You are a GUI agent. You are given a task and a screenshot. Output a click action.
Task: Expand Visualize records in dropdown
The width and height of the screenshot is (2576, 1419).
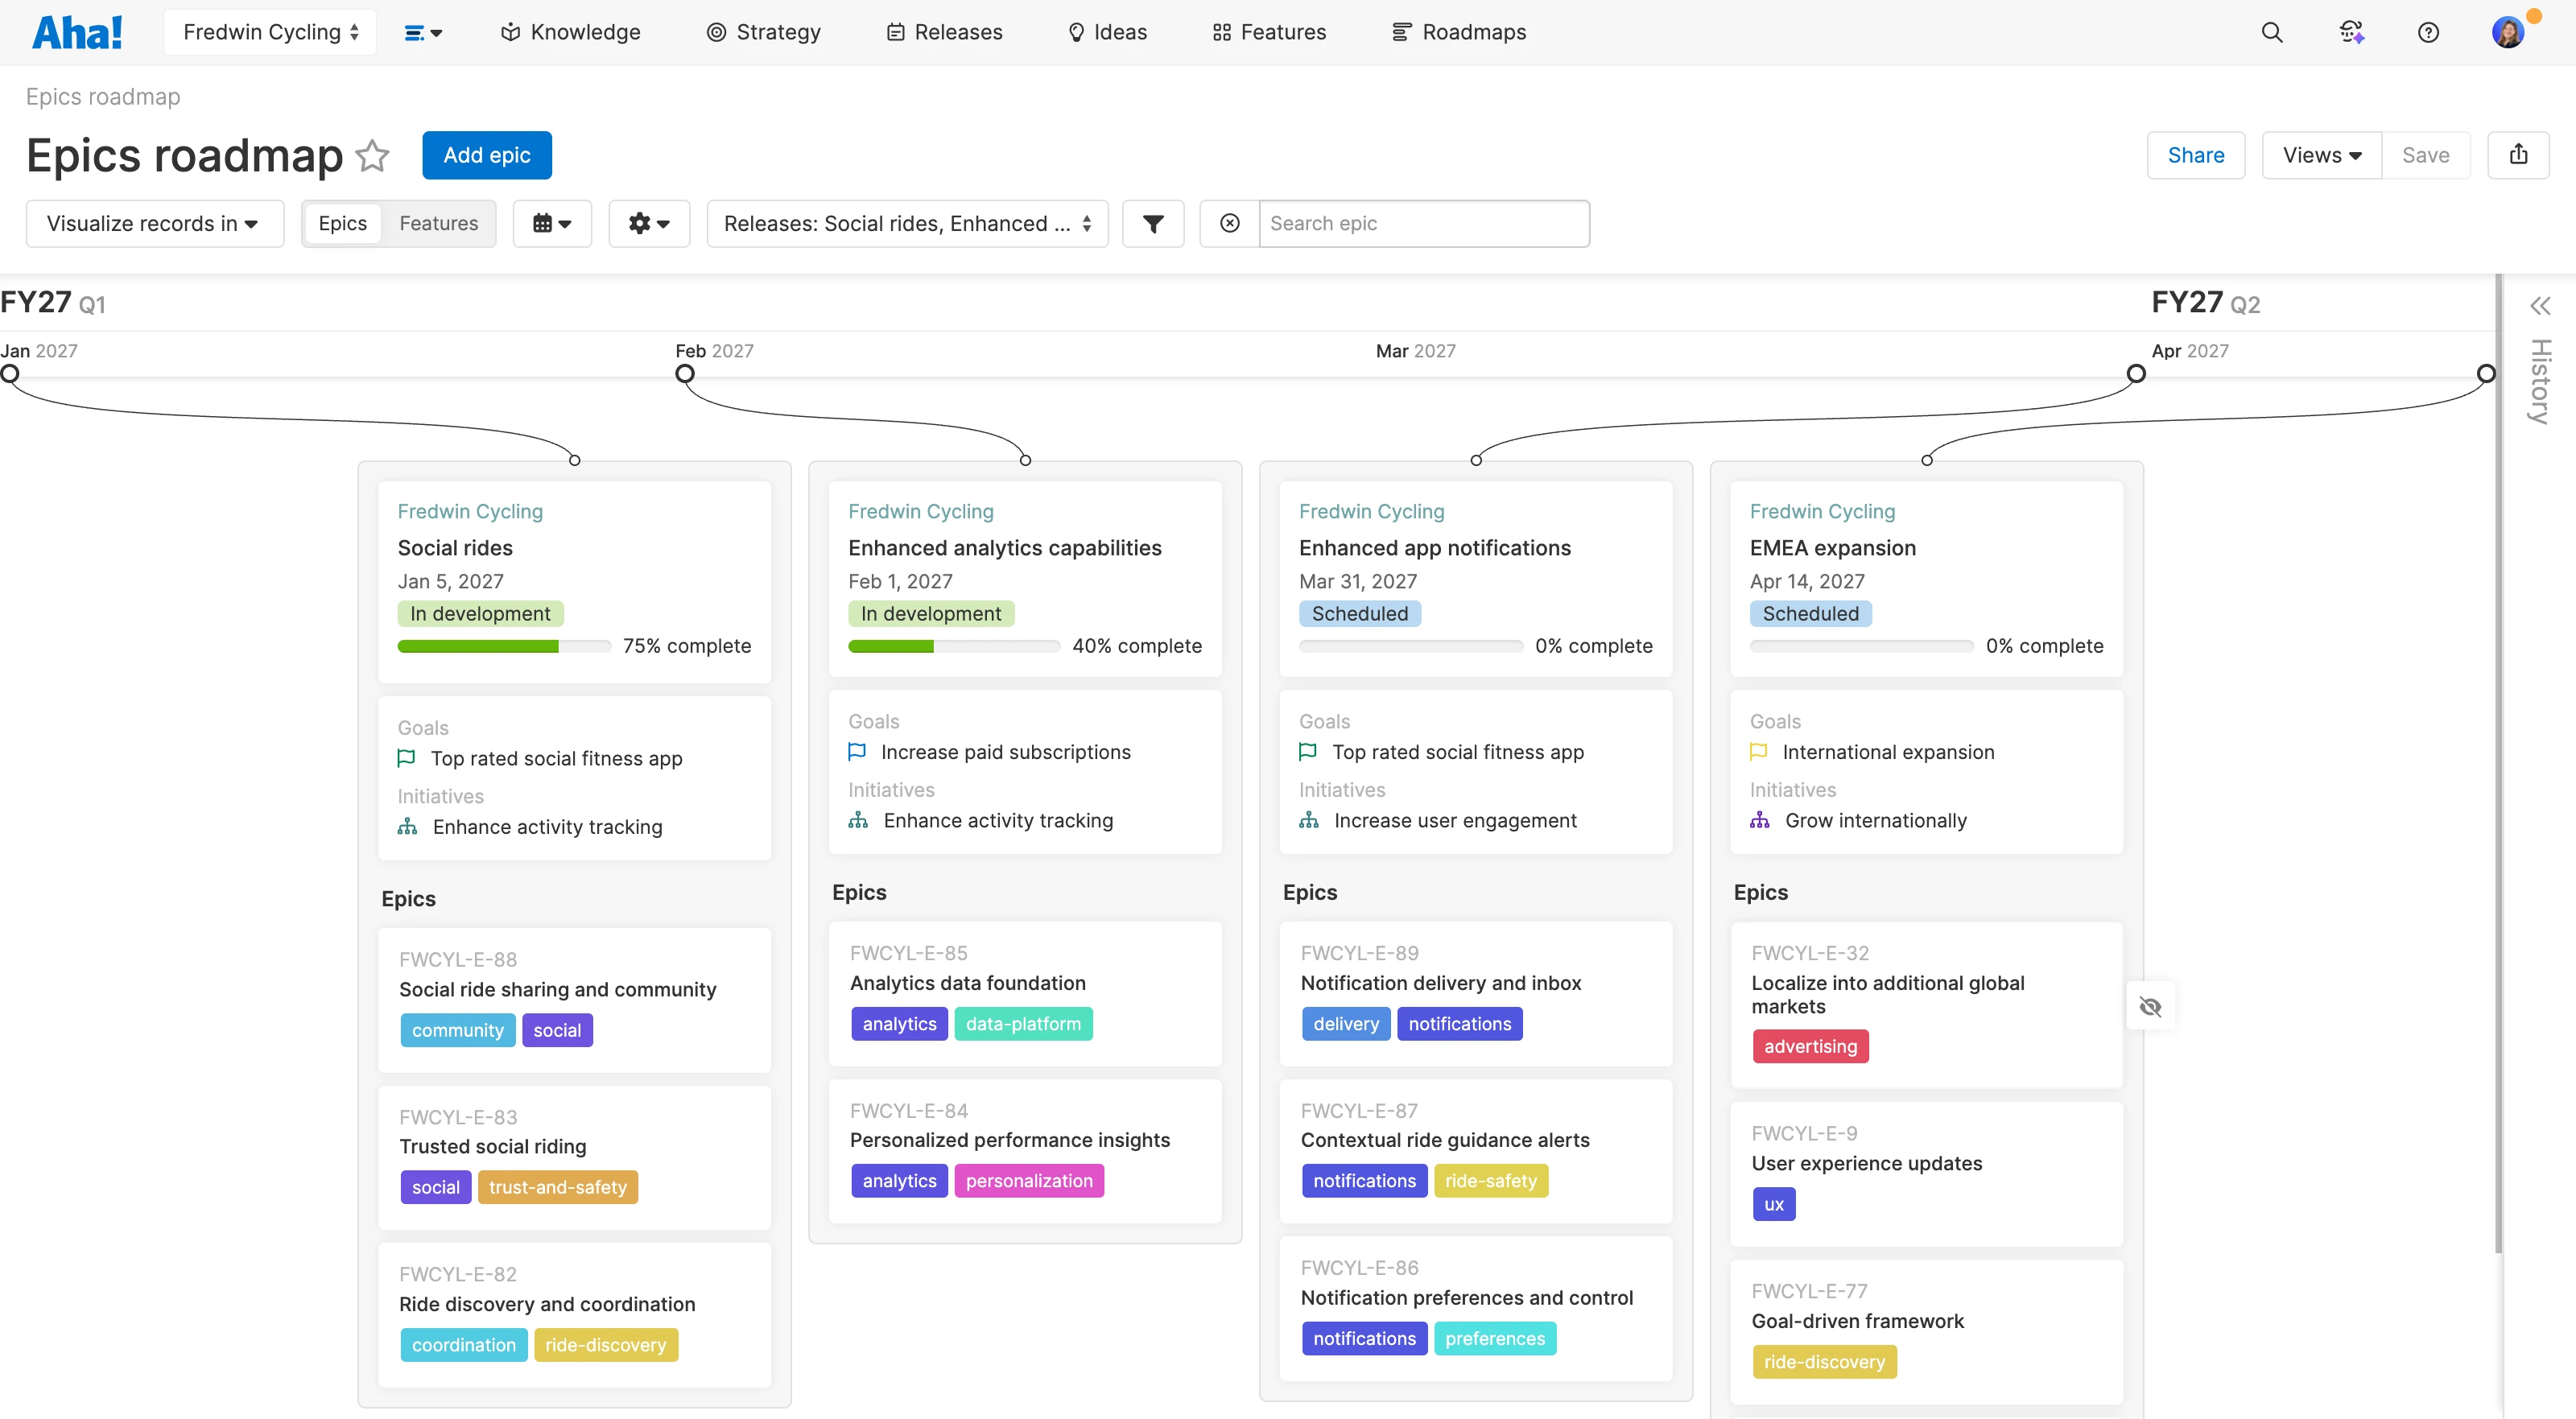tap(154, 223)
